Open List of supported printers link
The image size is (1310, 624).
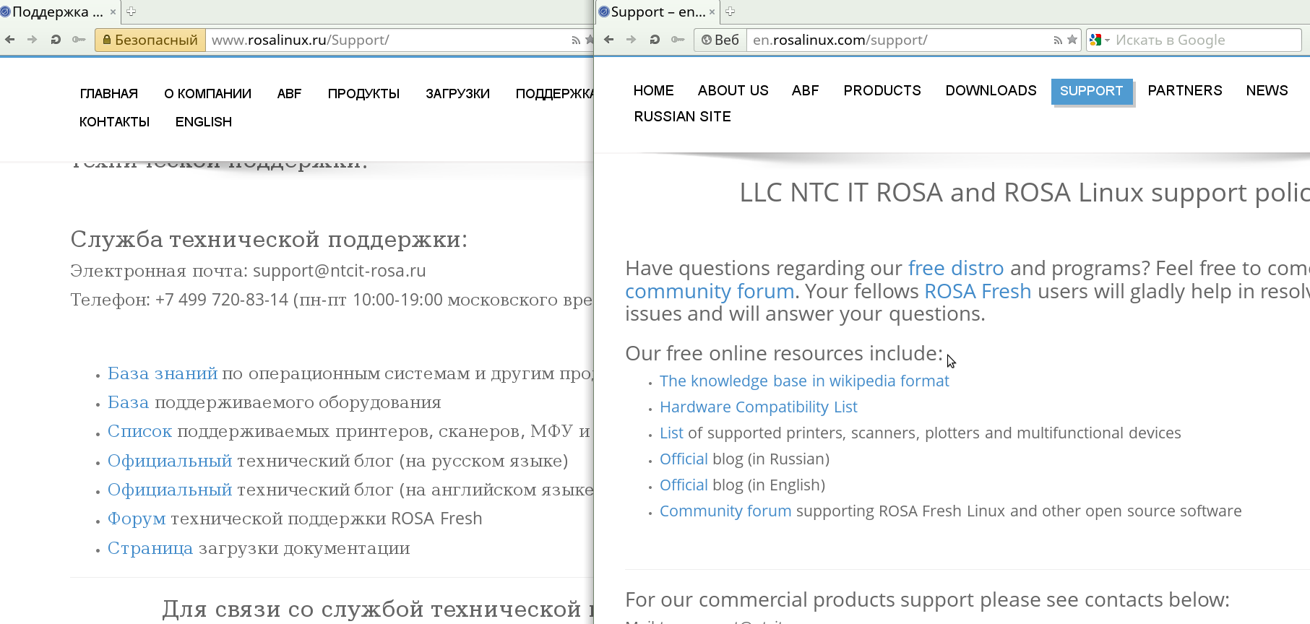[671, 433]
